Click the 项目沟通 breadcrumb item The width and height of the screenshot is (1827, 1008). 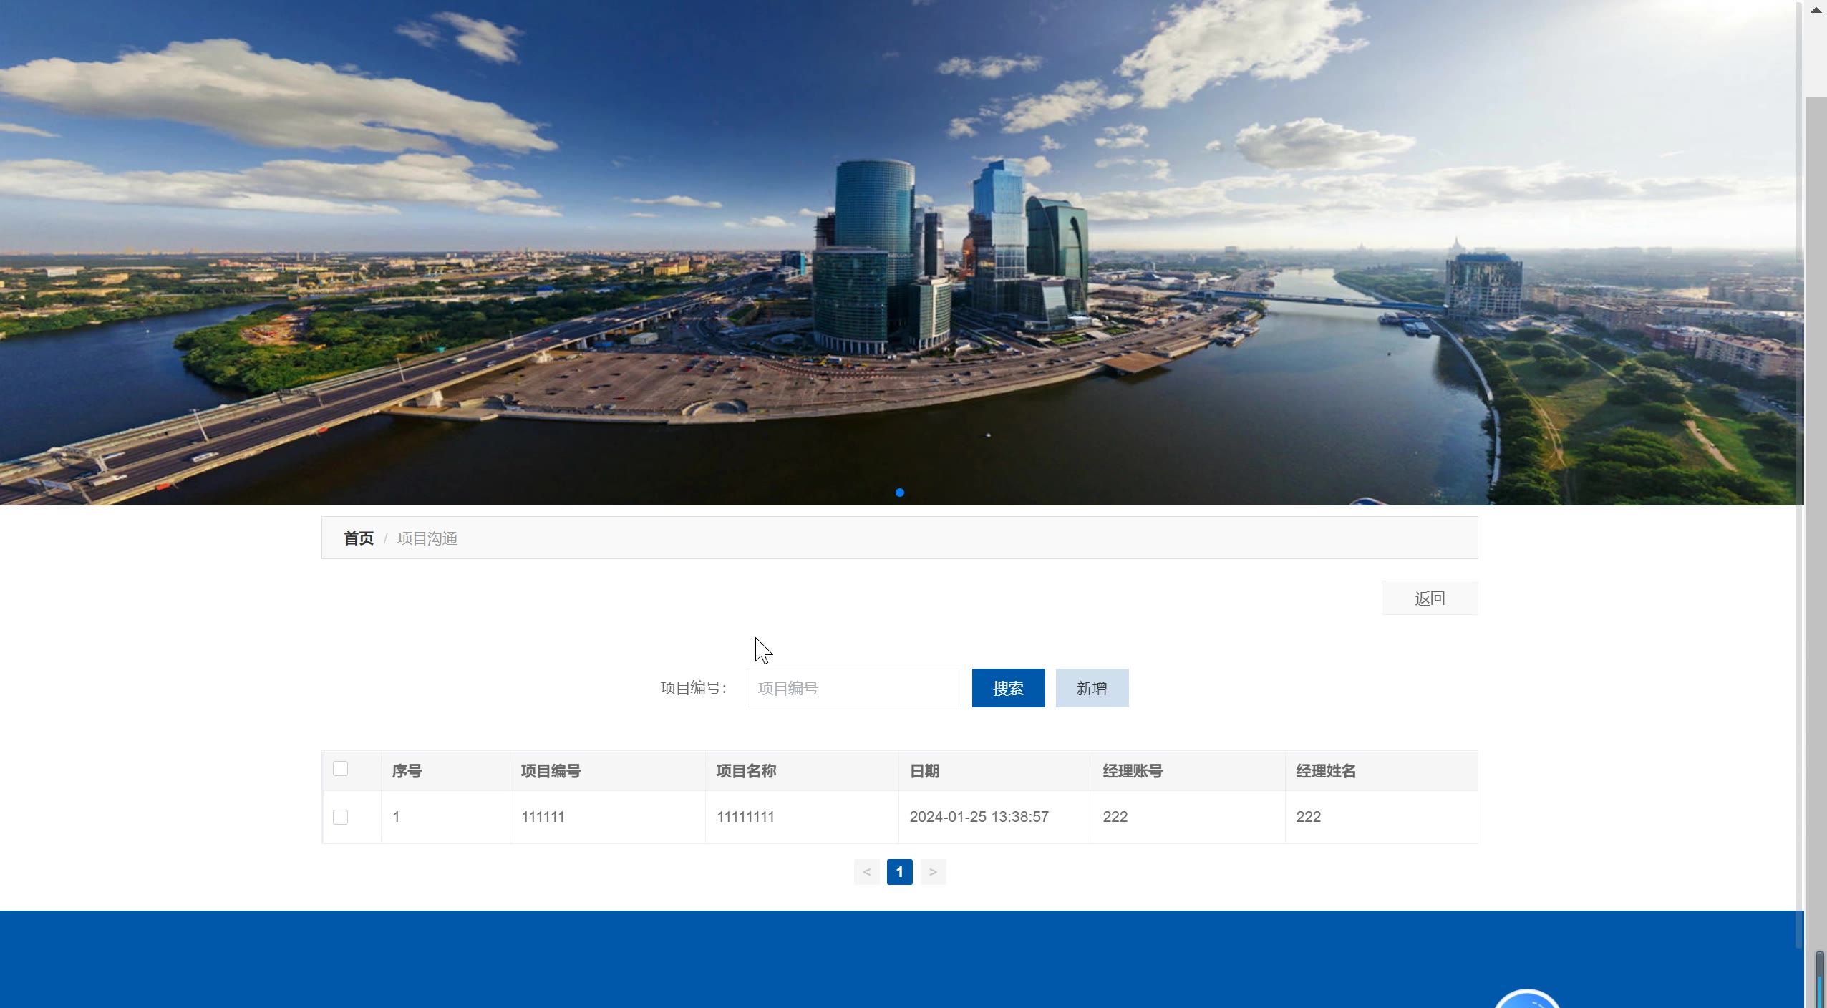click(x=427, y=538)
